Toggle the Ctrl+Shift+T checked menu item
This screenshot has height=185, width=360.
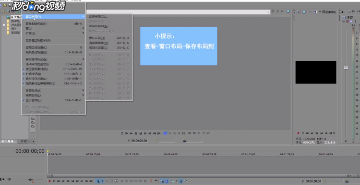click(x=54, y=79)
